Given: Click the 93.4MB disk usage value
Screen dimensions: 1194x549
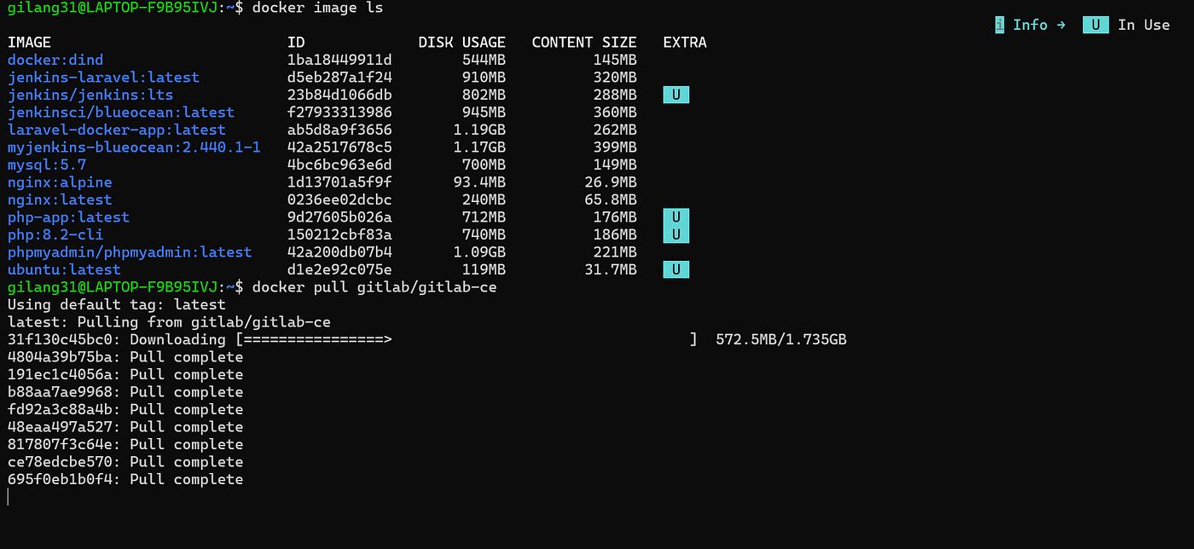Looking at the screenshot, I should (479, 182).
